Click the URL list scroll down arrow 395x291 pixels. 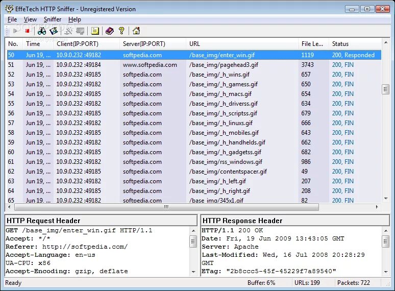coord(386,199)
